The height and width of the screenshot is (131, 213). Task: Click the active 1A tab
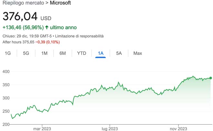[x=101, y=53]
